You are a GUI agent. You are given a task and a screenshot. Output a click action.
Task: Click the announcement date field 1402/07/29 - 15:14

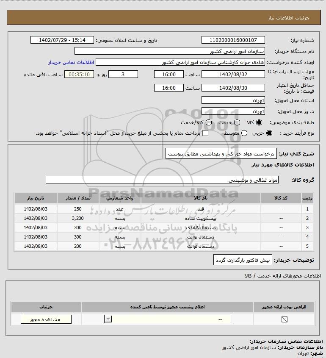coord(62,40)
